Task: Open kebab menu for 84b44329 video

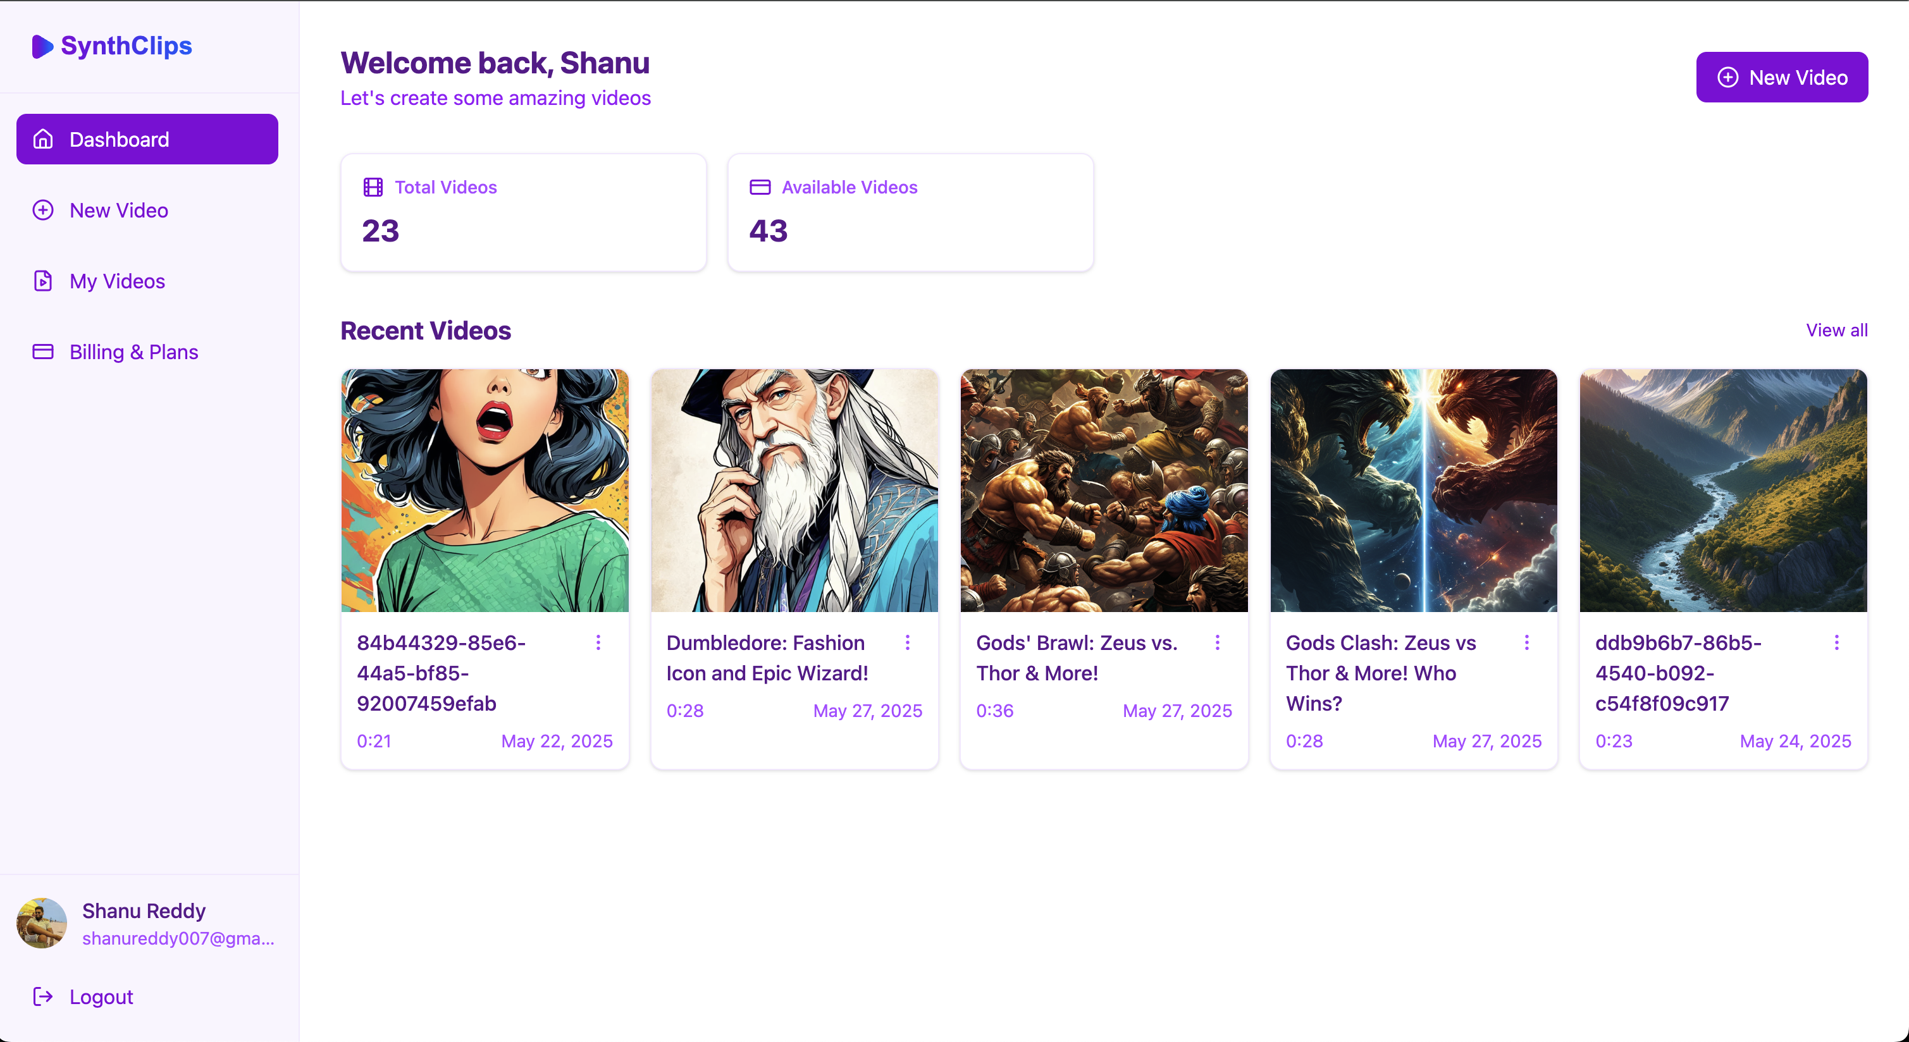Action: (598, 643)
